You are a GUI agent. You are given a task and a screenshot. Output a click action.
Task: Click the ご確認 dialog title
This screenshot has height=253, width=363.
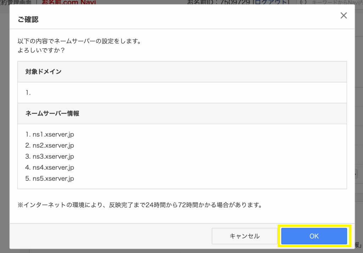28,19
